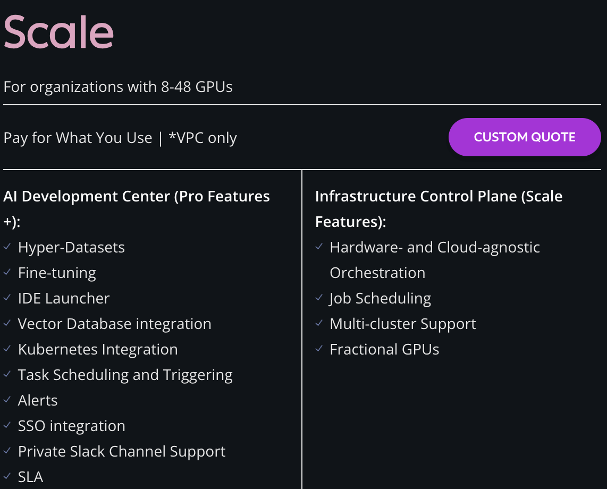Click the Hardware- and Cloud-agnostic Orchestration text
This screenshot has height=489, width=607.
point(434,248)
